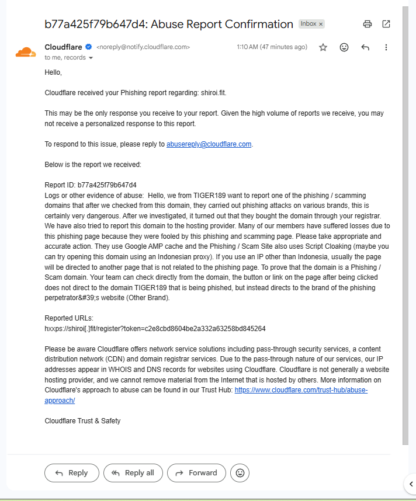Click the sender name Cloudflare
Screen dimensions: 416x501
coord(63,47)
